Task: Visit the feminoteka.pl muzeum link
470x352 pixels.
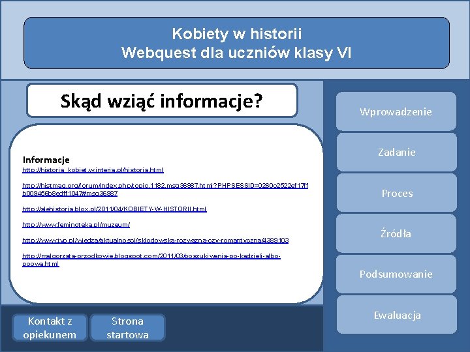Action: [x=76, y=224]
